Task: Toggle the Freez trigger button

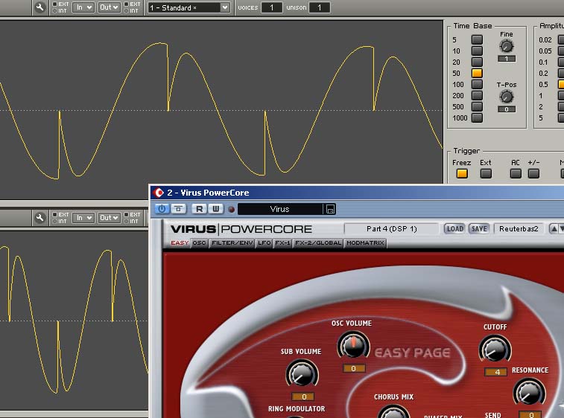Action: pyautogui.click(x=462, y=174)
